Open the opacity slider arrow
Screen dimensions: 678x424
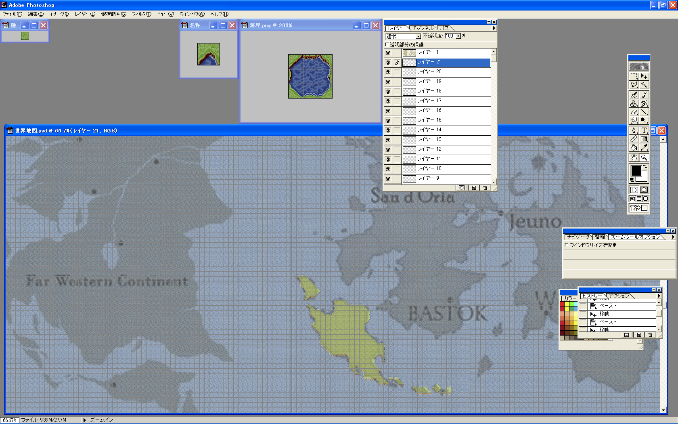click(458, 36)
